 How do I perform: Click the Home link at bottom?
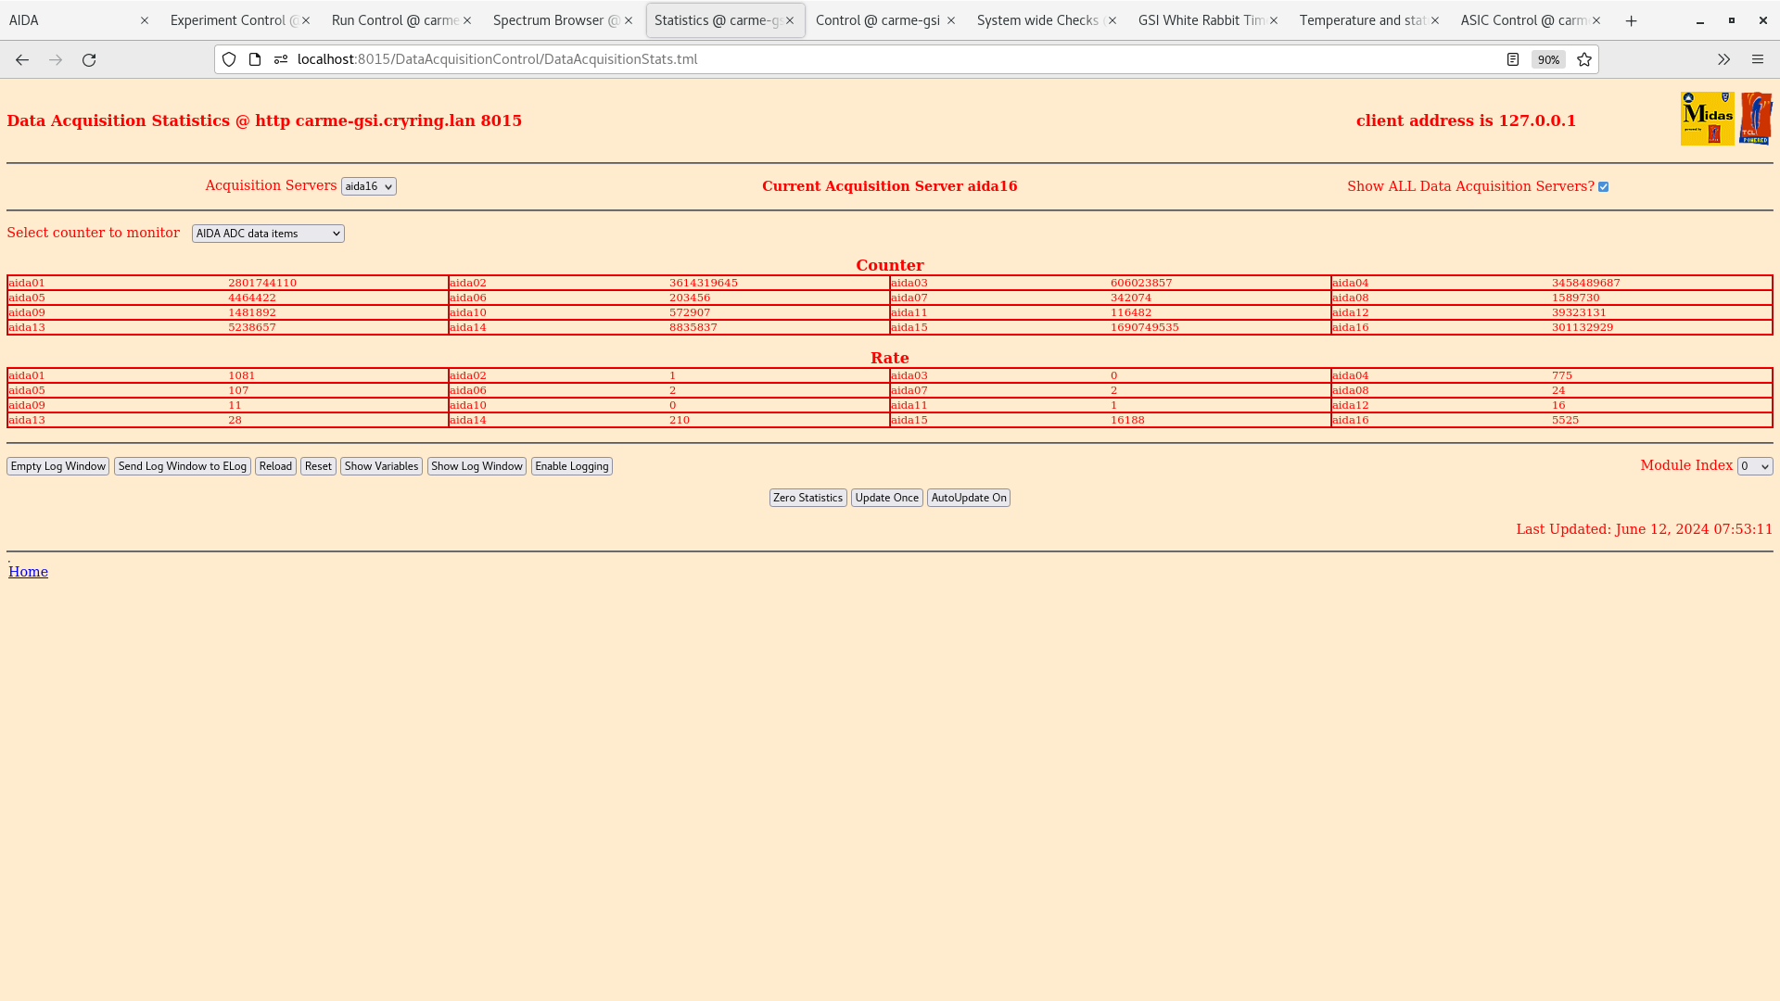coord(28,571)
